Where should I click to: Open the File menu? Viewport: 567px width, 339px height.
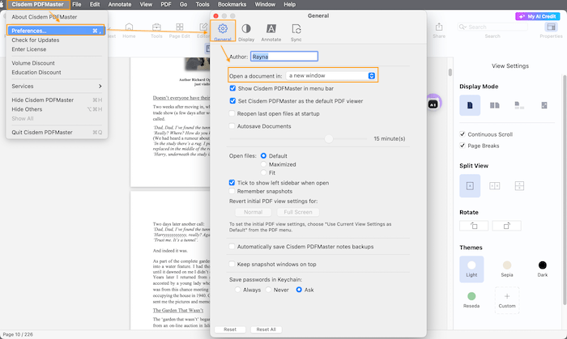coord(77,4)
